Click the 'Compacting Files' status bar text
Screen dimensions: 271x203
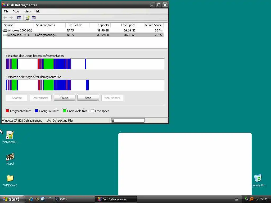[63, 121]
